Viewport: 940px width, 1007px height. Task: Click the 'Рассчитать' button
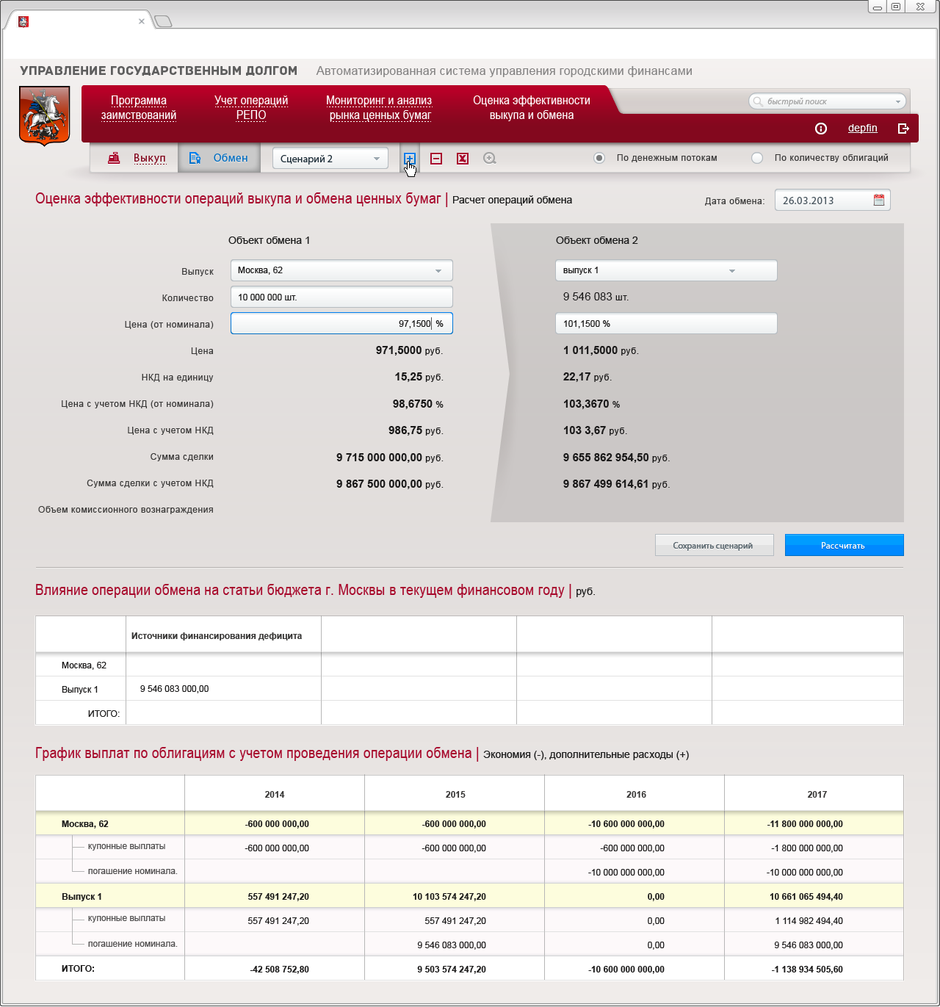point(845,545)
